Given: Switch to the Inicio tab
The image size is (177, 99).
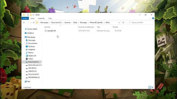Looking at the screenshot, I should click(x=32, y=18).
